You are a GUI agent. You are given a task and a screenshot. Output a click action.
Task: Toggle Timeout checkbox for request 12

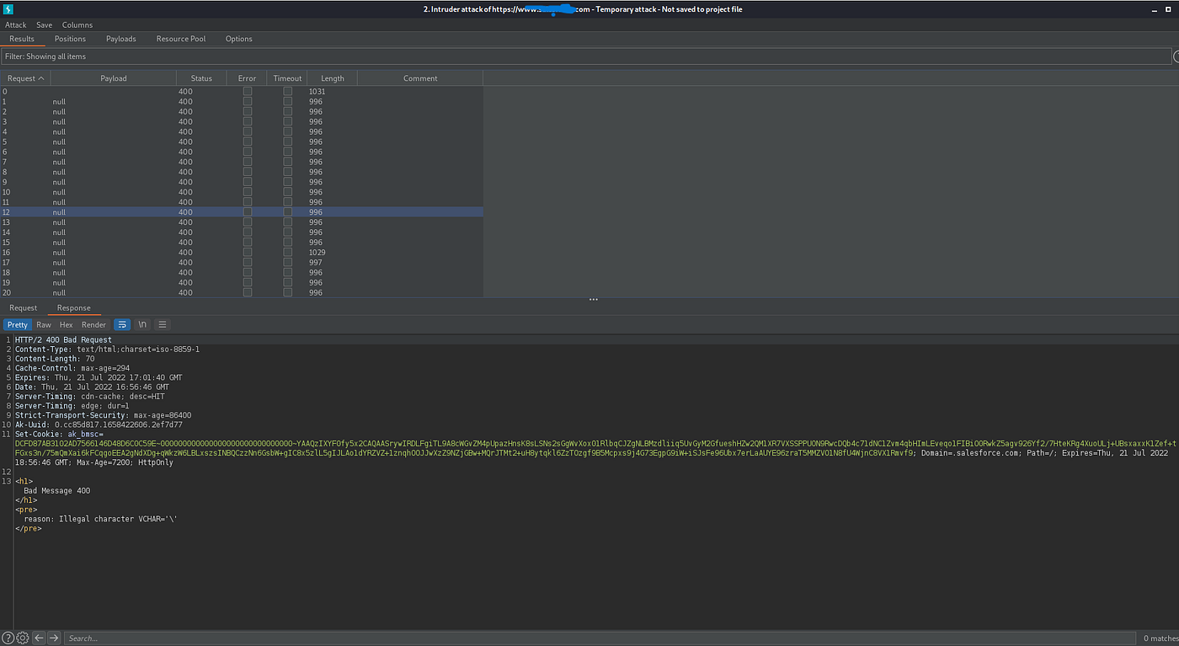coord(287,212)
